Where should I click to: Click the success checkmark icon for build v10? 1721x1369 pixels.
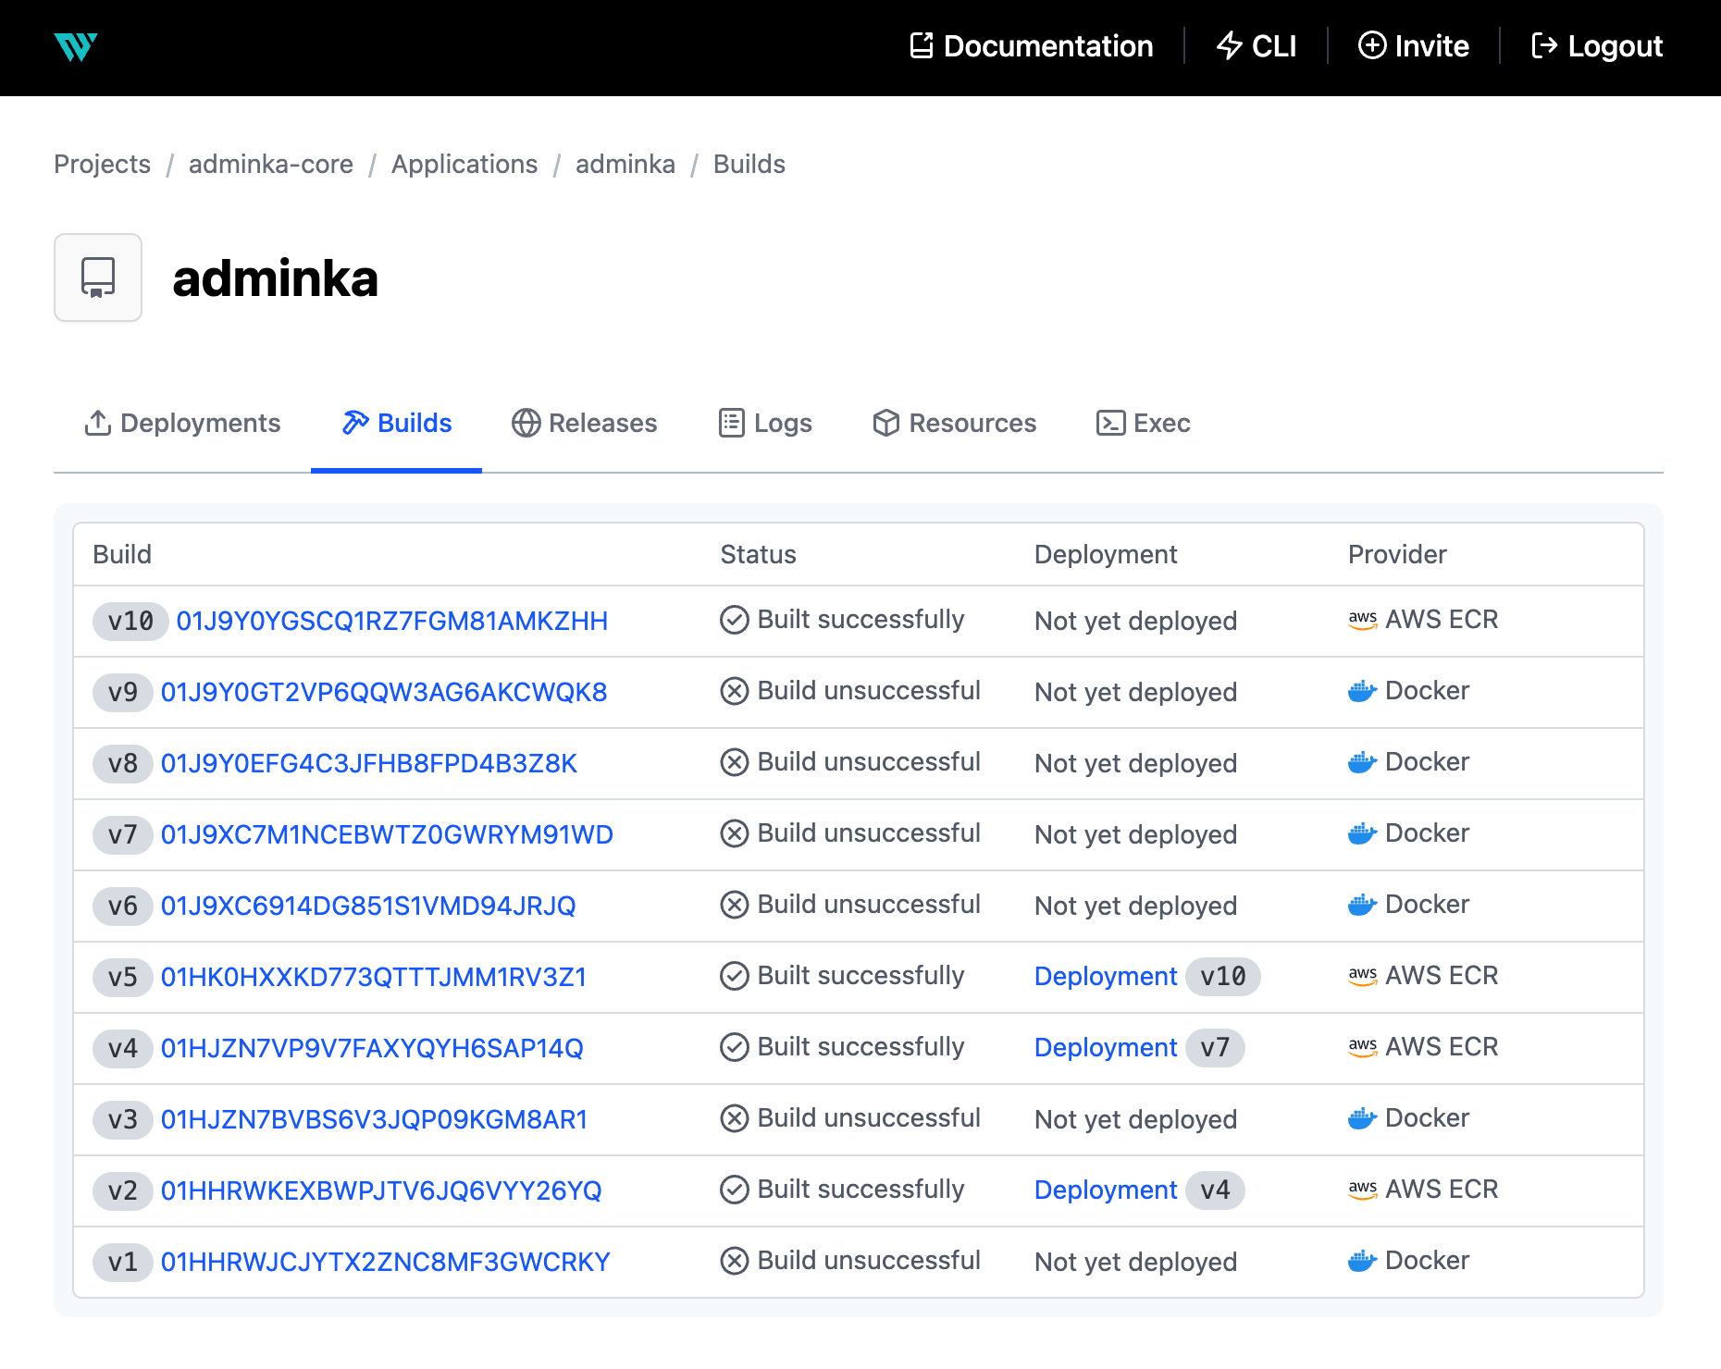coord(734,620)
